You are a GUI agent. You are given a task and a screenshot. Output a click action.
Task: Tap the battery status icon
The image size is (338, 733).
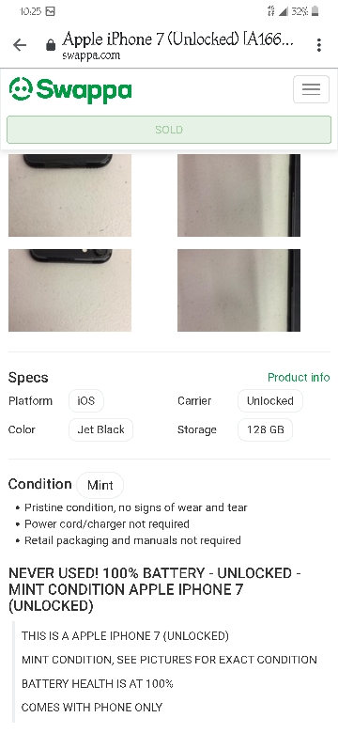tap(315, 11)
